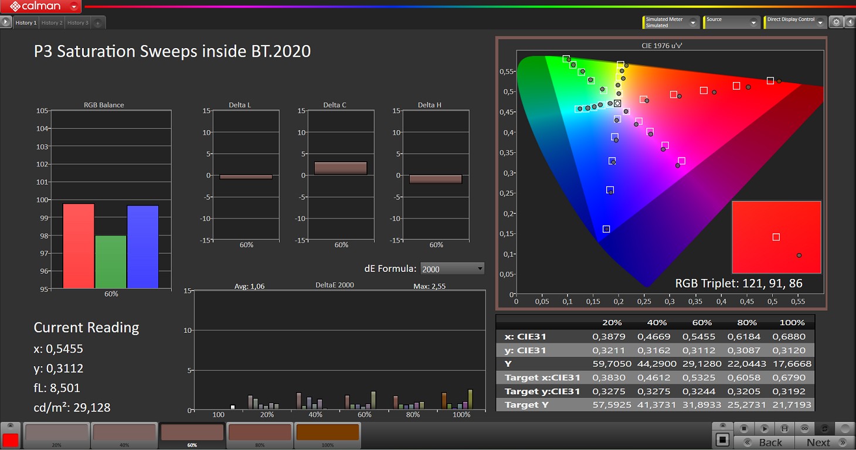Viewport: 856px width, 450px height.
Task: Toggle the black square pattern window button
Action: tap(722, 439)
